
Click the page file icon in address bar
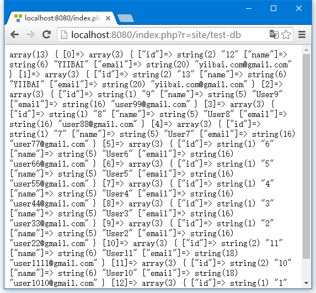tap(64, 34)
